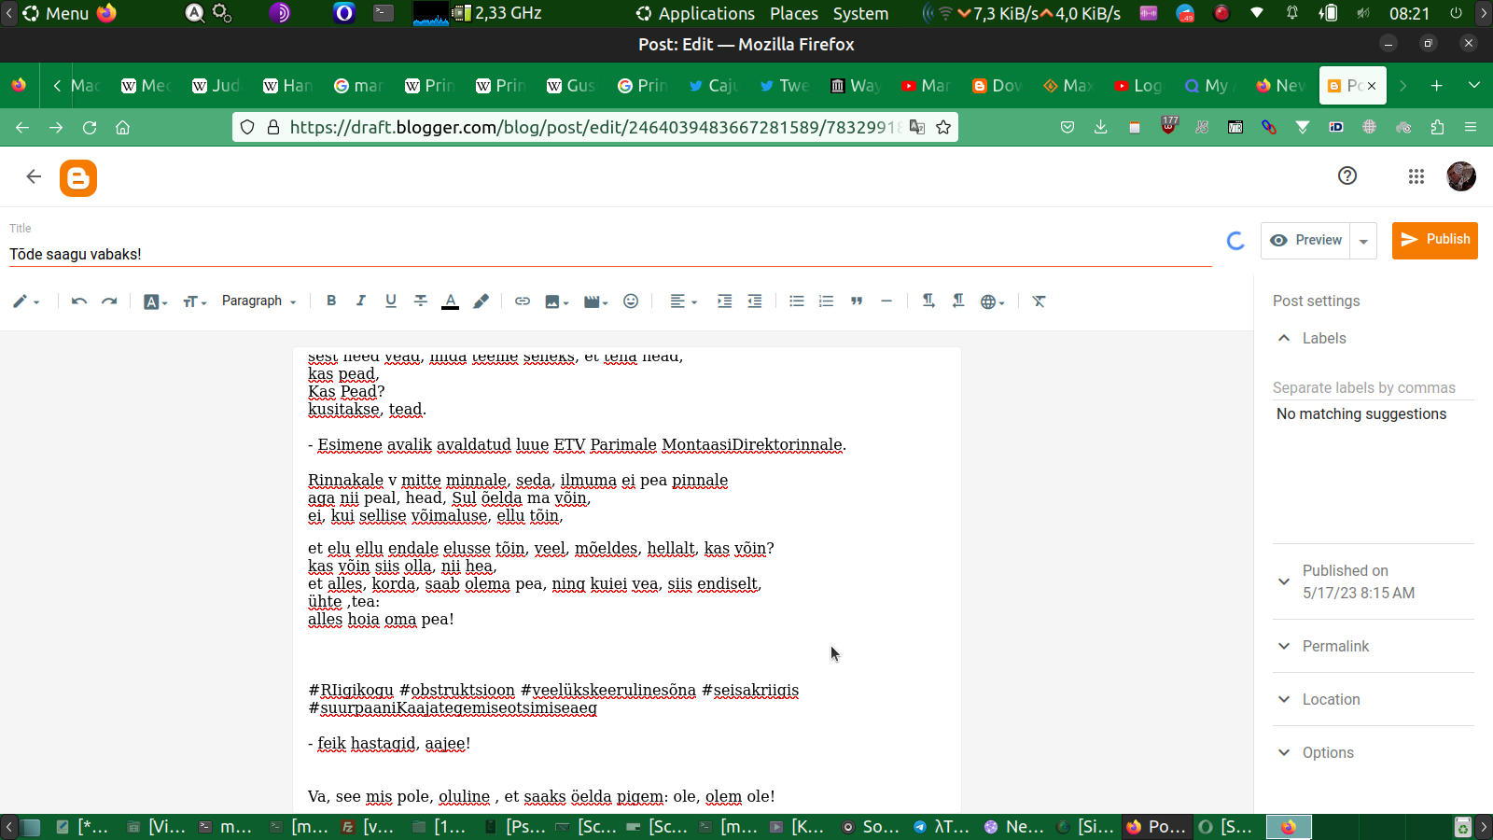Open the font type dropdown
The width and height of the screenshot is (1493, 840).
click(155, 301)
